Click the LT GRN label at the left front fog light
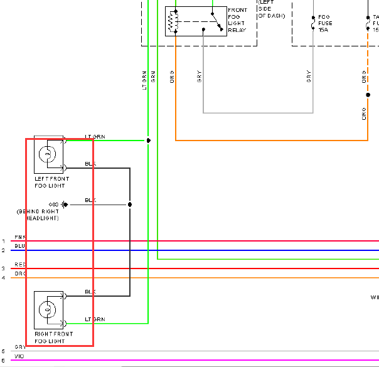Image resolution: width=379 pixels, height=367 pixels. click(x=95, y=137)
